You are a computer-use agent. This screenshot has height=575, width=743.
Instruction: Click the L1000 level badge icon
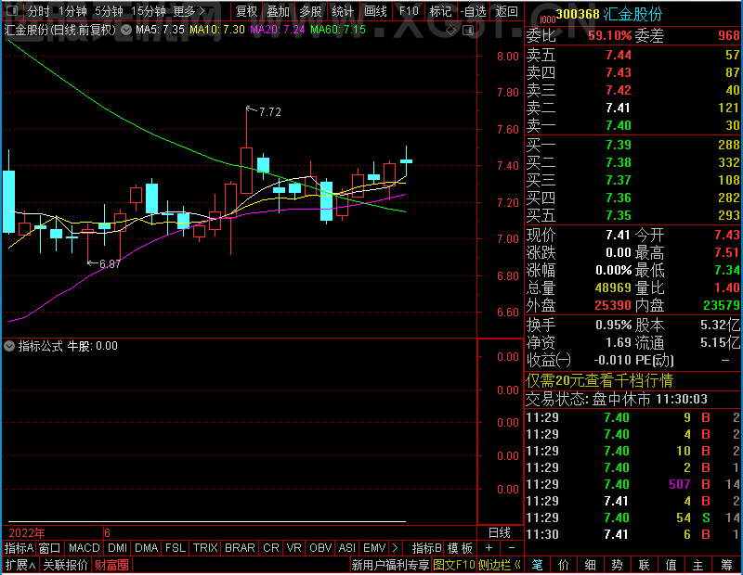coord(547,19)
